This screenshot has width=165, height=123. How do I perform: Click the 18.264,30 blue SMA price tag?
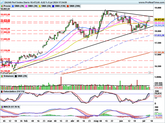(x=159, y=25)
